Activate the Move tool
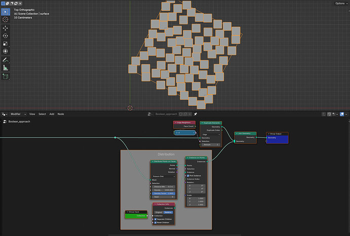The image size is (350, 236). [6, 28]
